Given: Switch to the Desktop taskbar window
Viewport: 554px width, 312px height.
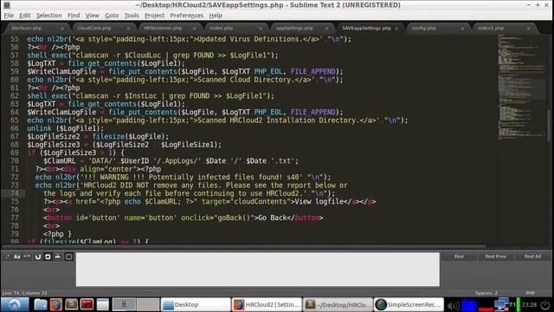Looking at the screenshot, I should point(196,304).
